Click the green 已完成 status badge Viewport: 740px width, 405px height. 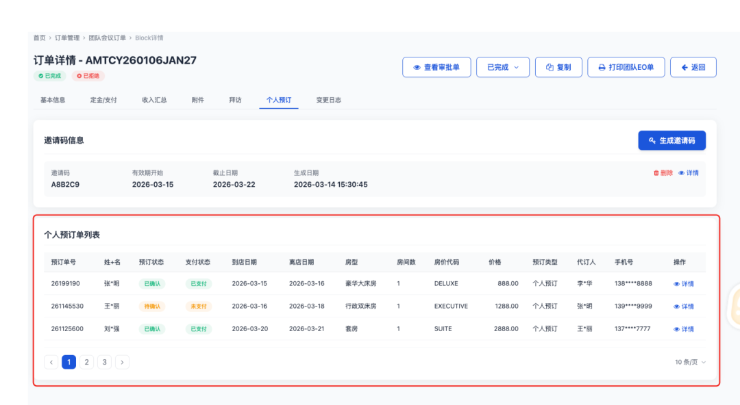[50, 75]
